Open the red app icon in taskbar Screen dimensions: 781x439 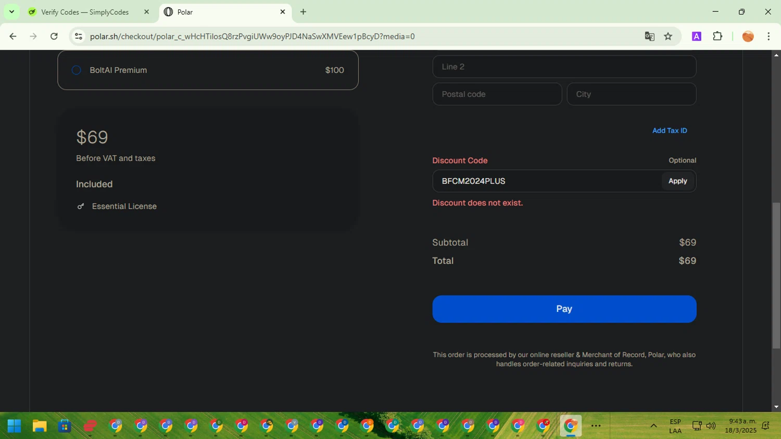click(90, 426)
